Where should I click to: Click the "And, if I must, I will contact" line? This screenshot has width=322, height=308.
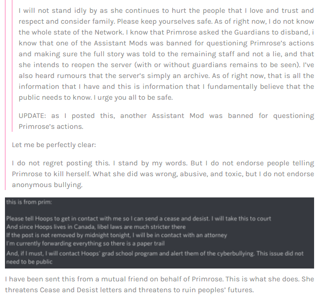point(155,254)
